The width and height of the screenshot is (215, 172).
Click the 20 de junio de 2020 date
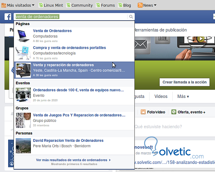pyautogui.click(x=45, y=100)
